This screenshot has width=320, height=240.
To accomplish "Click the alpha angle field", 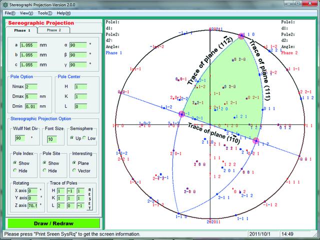I will click(78, 45).
